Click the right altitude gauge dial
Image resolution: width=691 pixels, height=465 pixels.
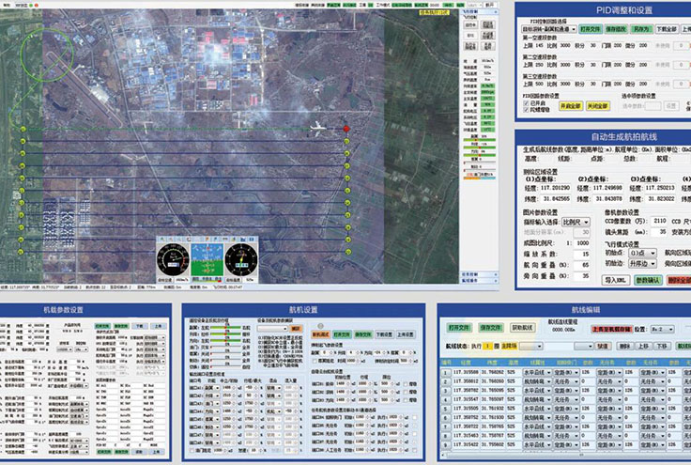pyautogui.click(x=241, y=258)
